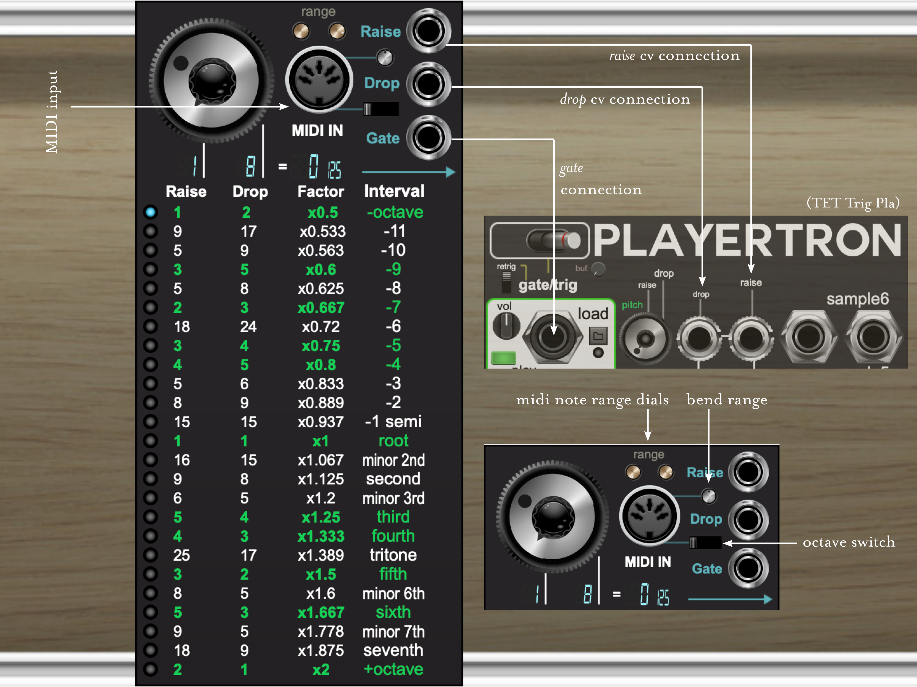The width and height of the screenshot is (917, 687).
Task: Click the Gate output jack on main module
Action: pos(428,137)
